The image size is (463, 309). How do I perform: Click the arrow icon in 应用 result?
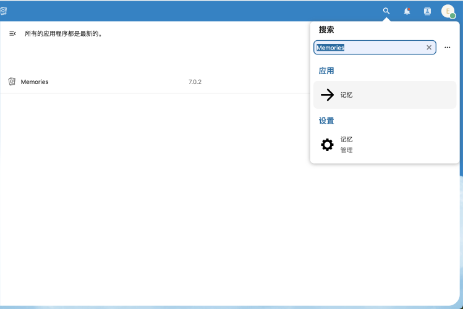[327, 95]
